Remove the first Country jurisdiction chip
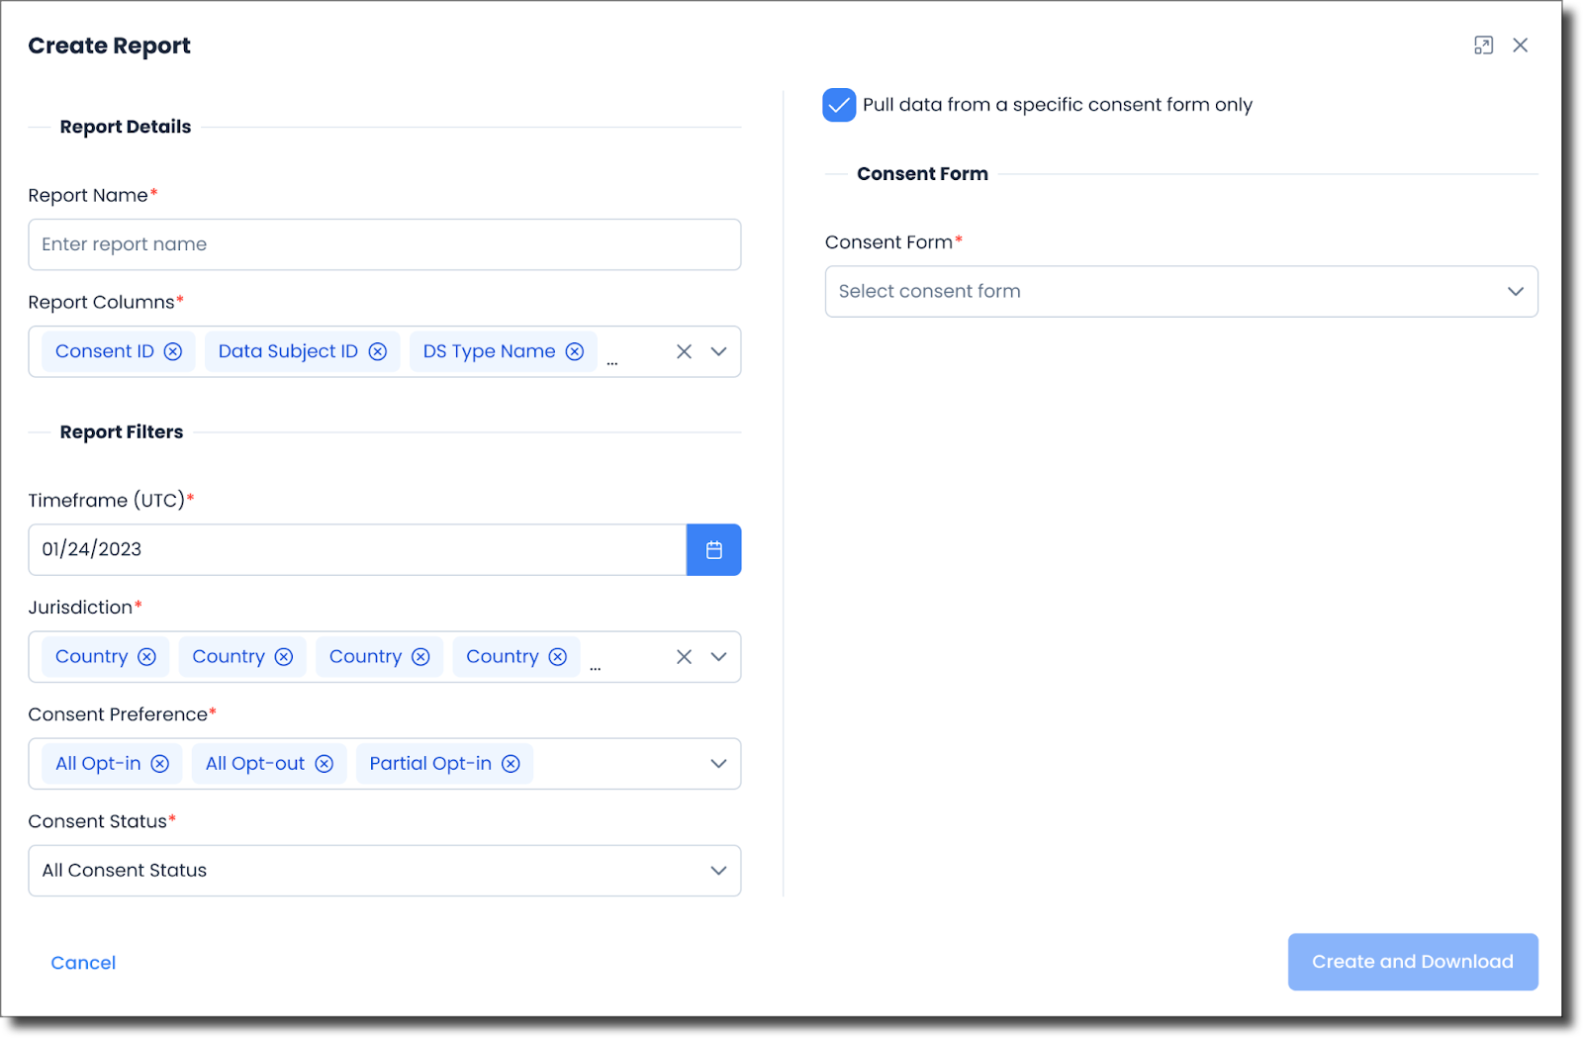 (x=146, y=656)
